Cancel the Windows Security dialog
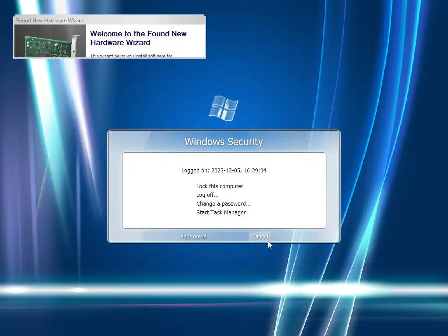 (260, 237)
